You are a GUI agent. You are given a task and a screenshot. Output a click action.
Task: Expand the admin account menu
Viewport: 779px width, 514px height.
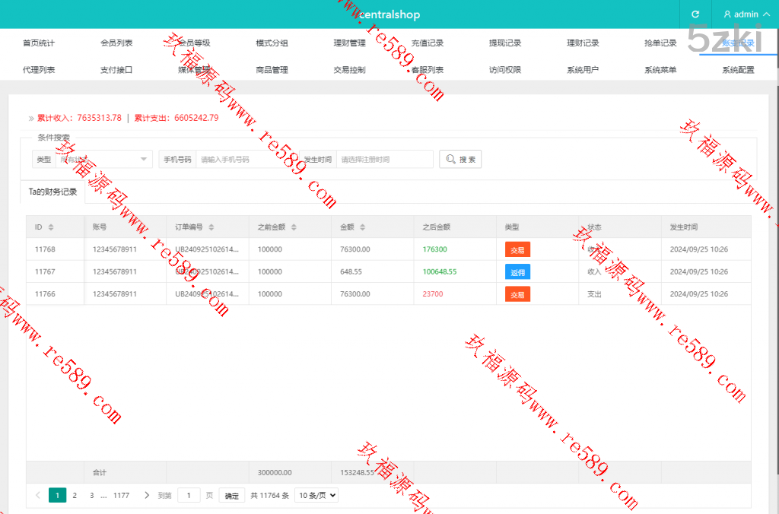coord(766,14)
